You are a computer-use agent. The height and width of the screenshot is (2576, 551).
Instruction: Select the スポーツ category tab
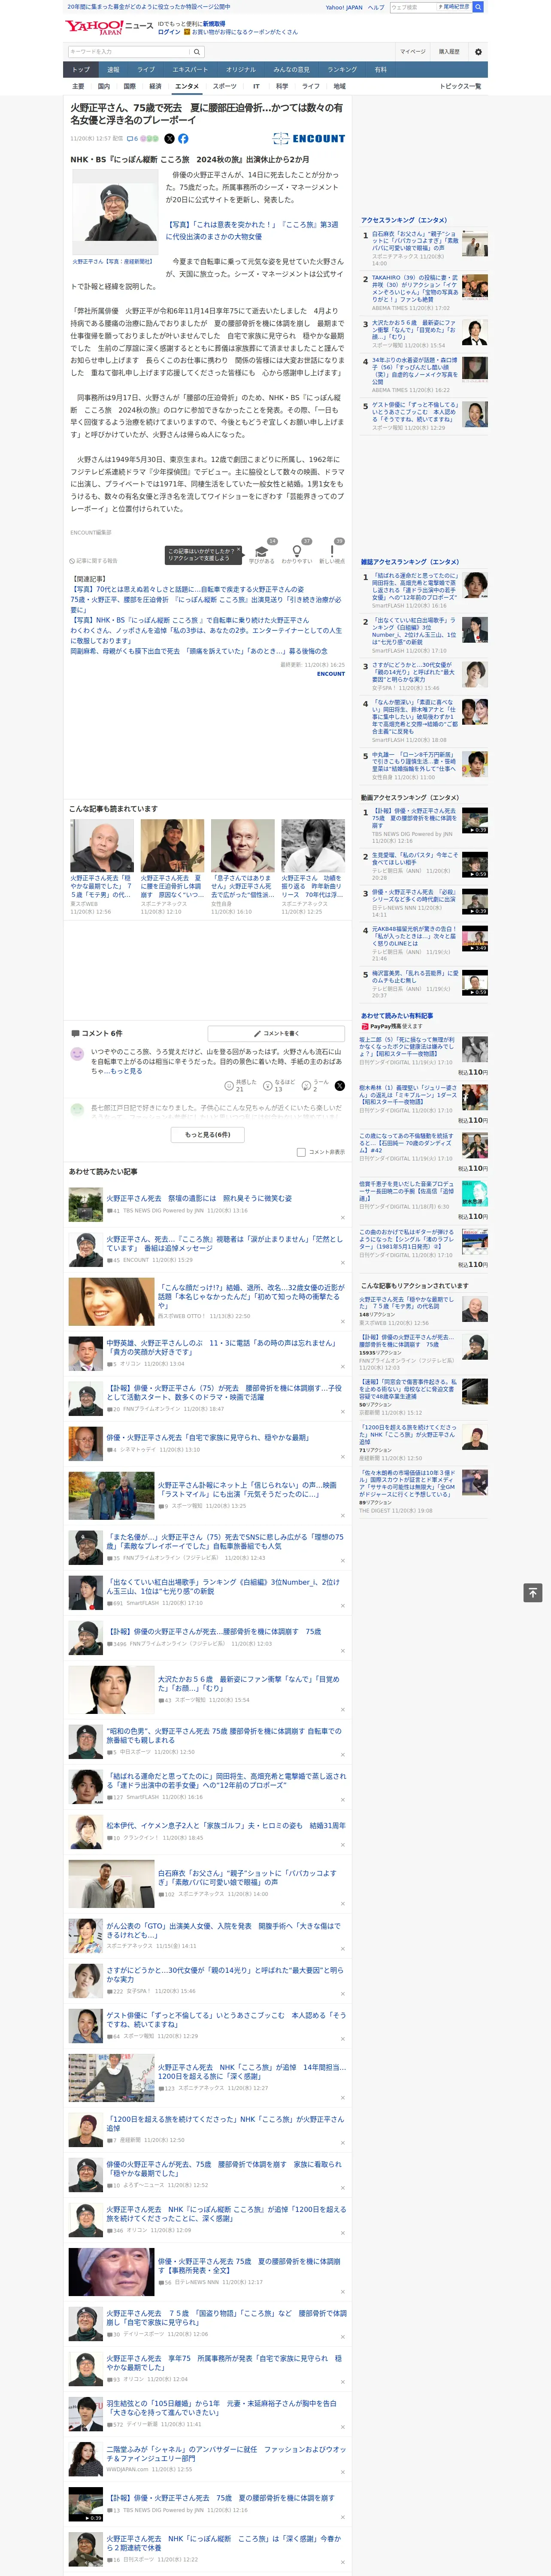(x=225, y=87)
